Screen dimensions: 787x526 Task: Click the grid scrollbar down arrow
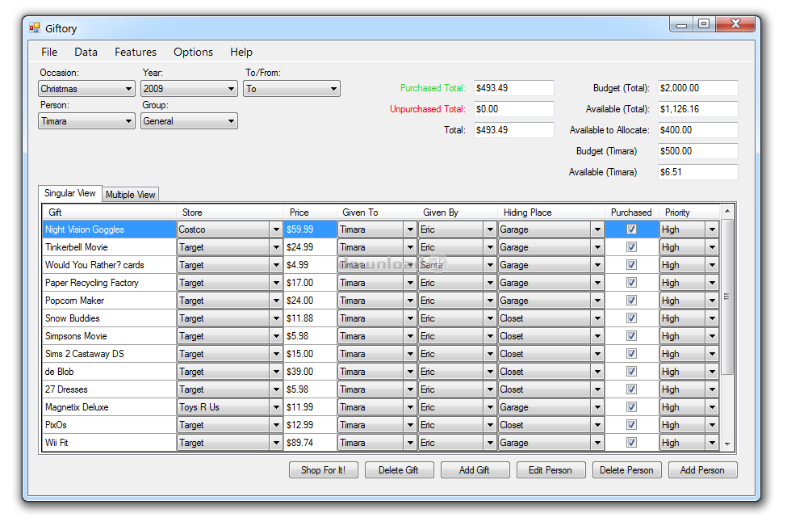point(727,444)
